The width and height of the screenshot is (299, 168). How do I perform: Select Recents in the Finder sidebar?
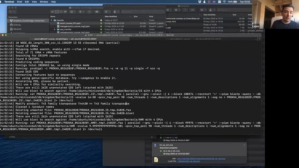[x=17, y=29]
